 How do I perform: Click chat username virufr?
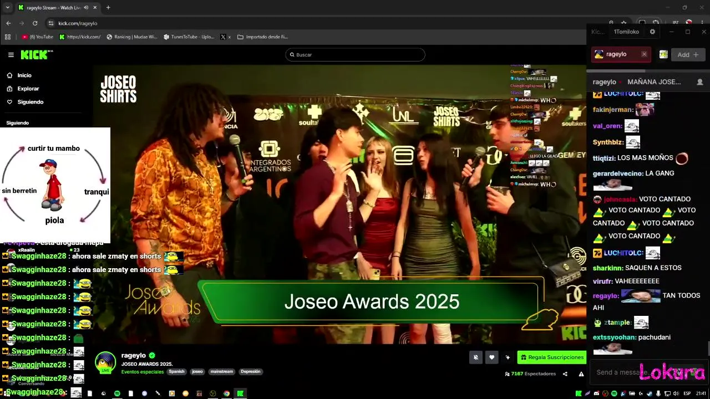(602, 282)
